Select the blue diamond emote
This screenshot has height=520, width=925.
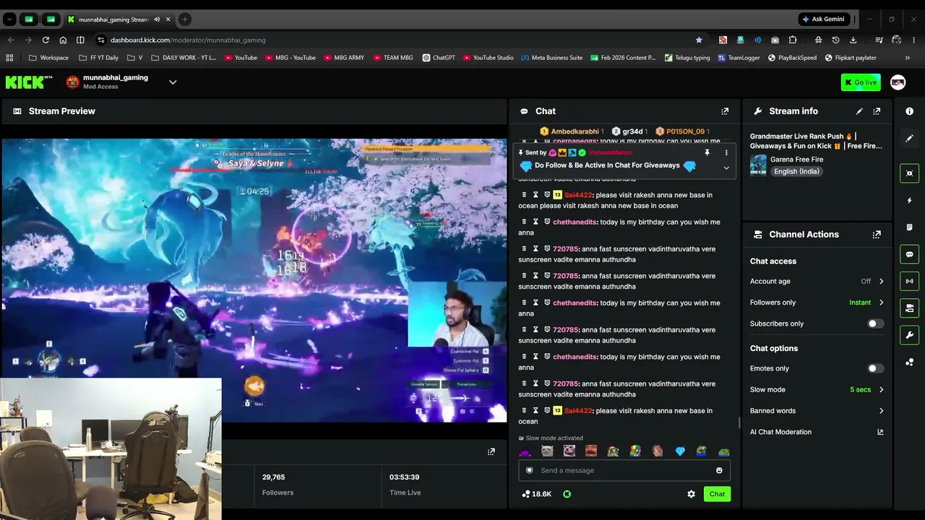679,451
